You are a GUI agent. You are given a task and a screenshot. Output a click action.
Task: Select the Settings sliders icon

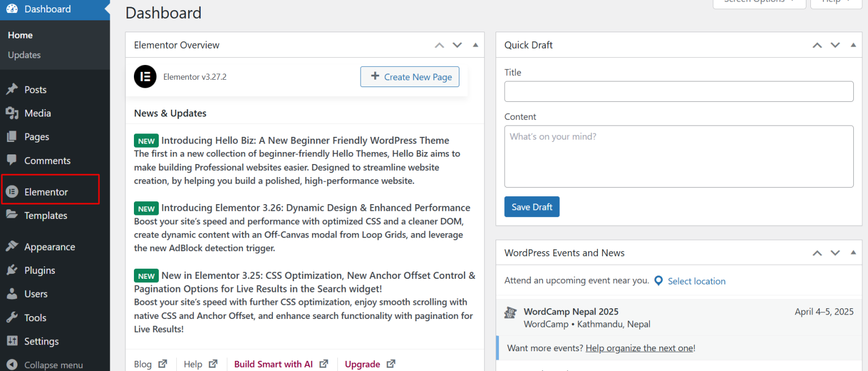14,341
